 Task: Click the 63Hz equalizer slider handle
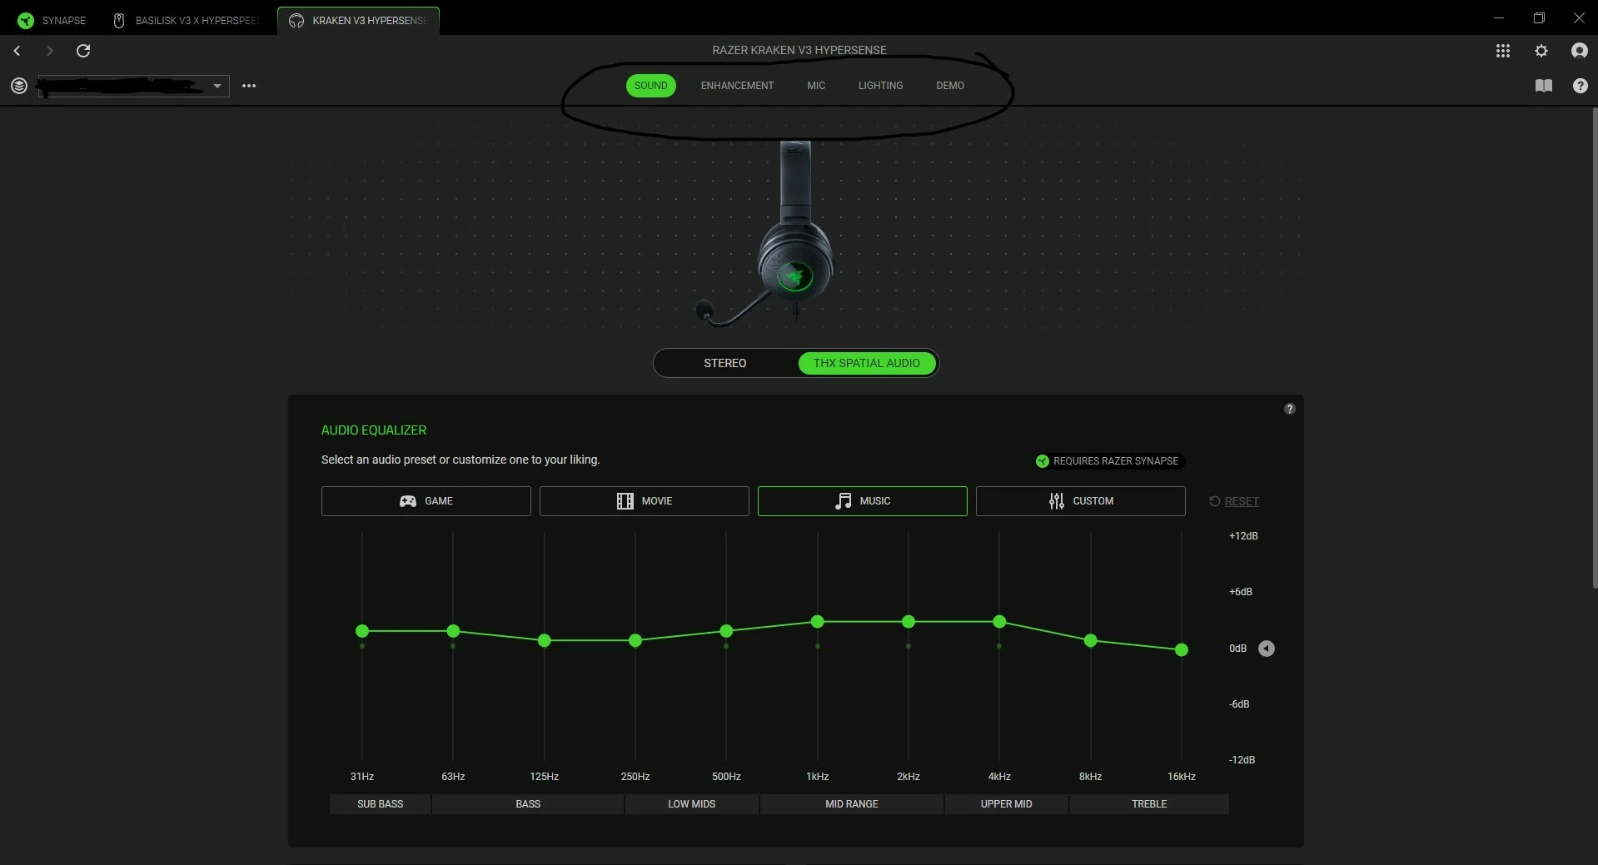click(x=453, y=631)
